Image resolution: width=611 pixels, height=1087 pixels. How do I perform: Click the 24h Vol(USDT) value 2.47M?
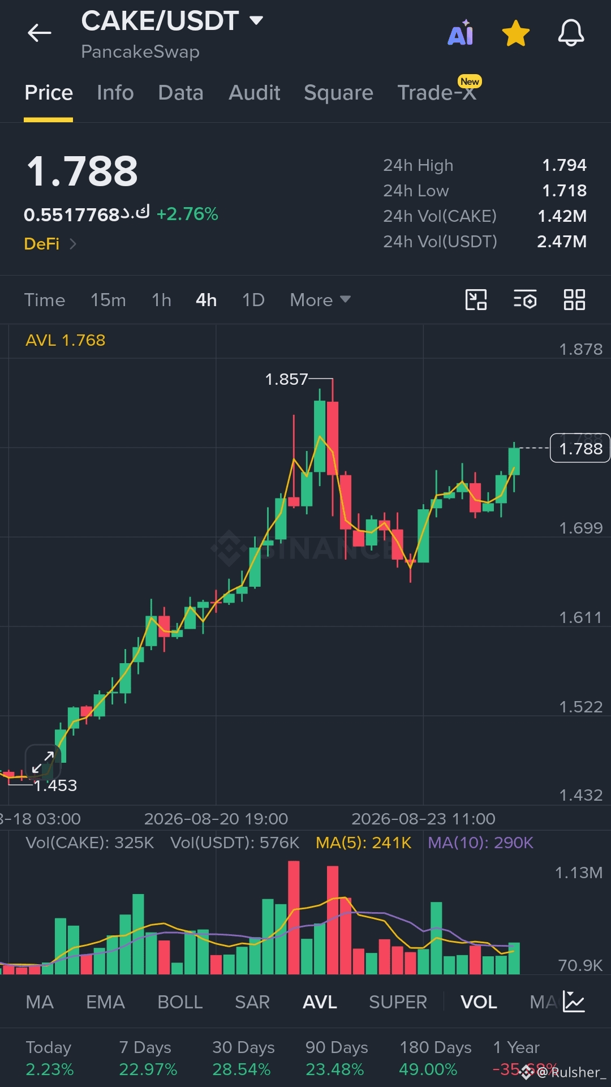tap(562, 242)
